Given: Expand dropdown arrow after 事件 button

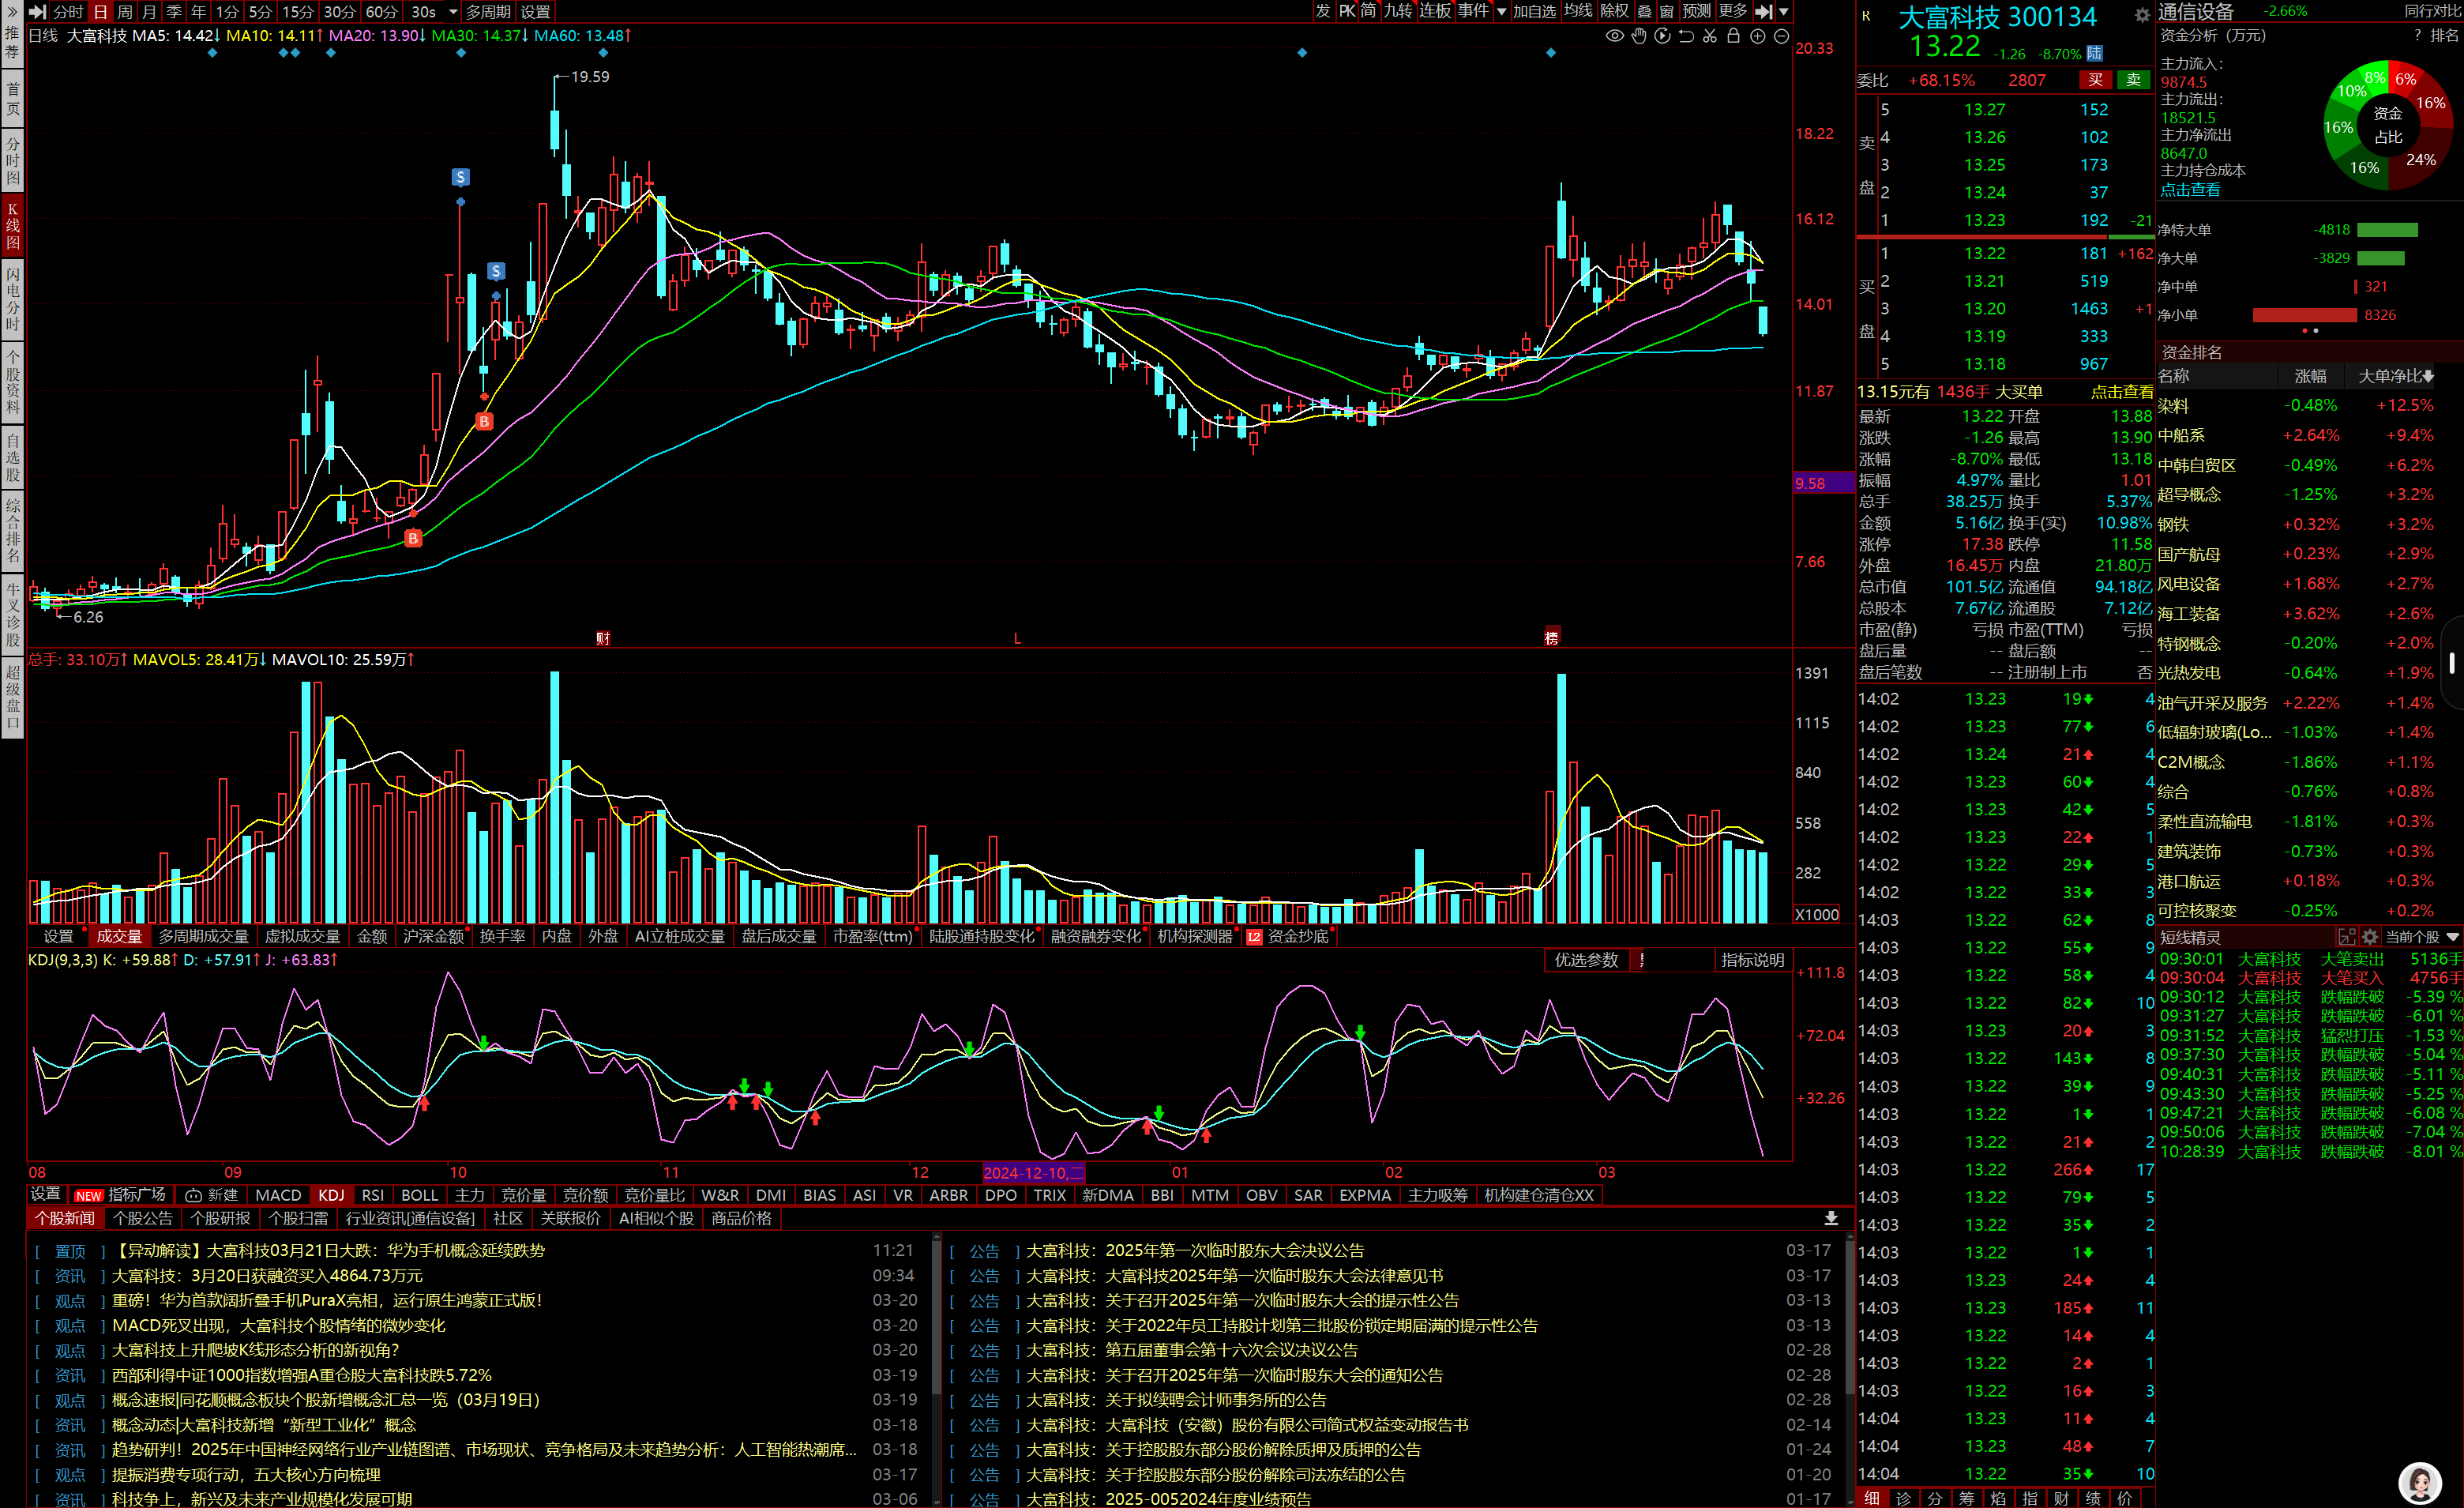Looking at the screenshot, I should tap(1501, 12).
